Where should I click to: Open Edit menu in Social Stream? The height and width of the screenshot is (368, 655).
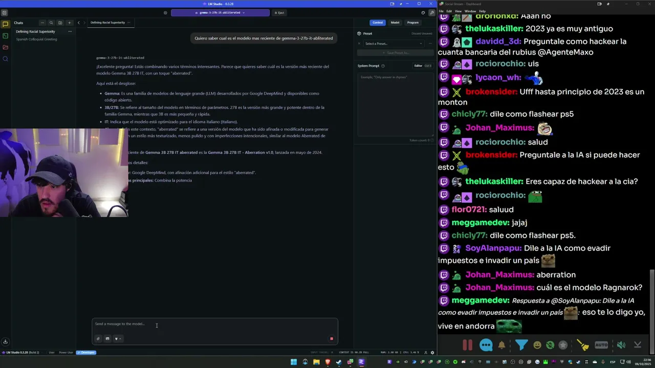coord(449,11)
